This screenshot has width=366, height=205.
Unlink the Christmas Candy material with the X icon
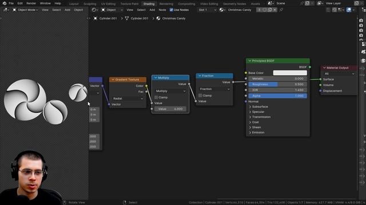click(275, 10)
